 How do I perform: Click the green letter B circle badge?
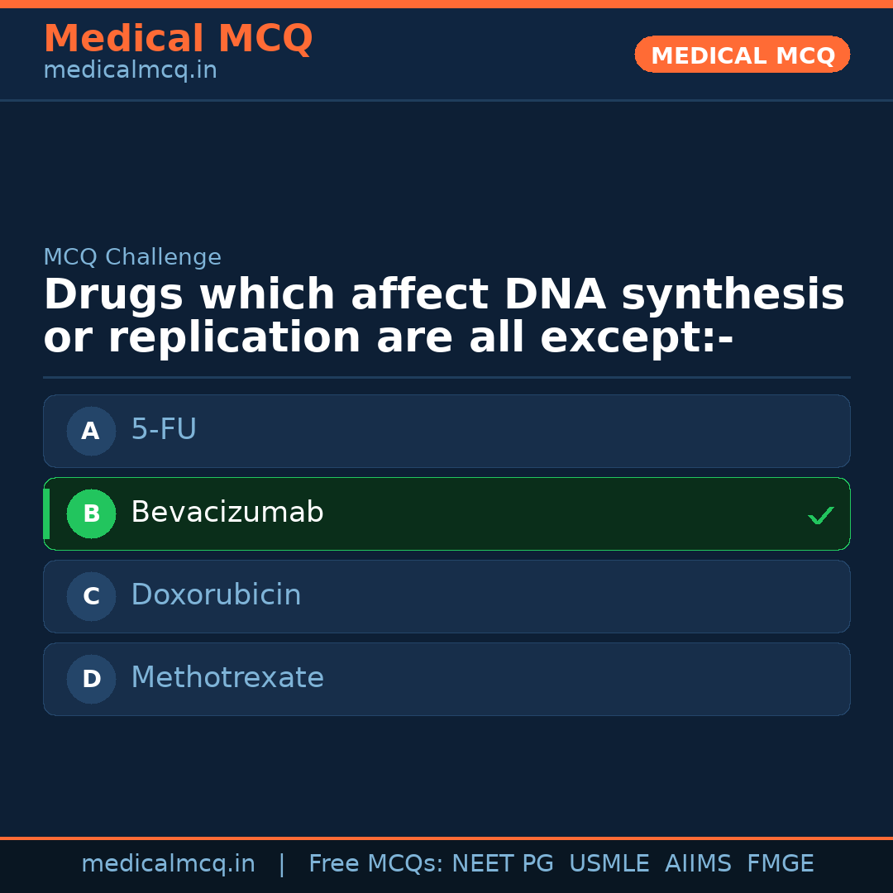91,513
